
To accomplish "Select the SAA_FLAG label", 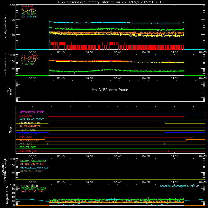I will point(25,137).
